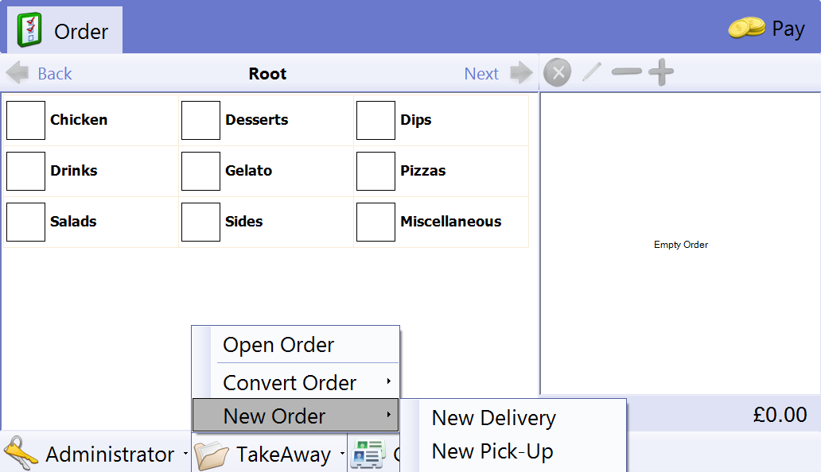Select the Gelato category box
The image size is (821, 472).
200,171
